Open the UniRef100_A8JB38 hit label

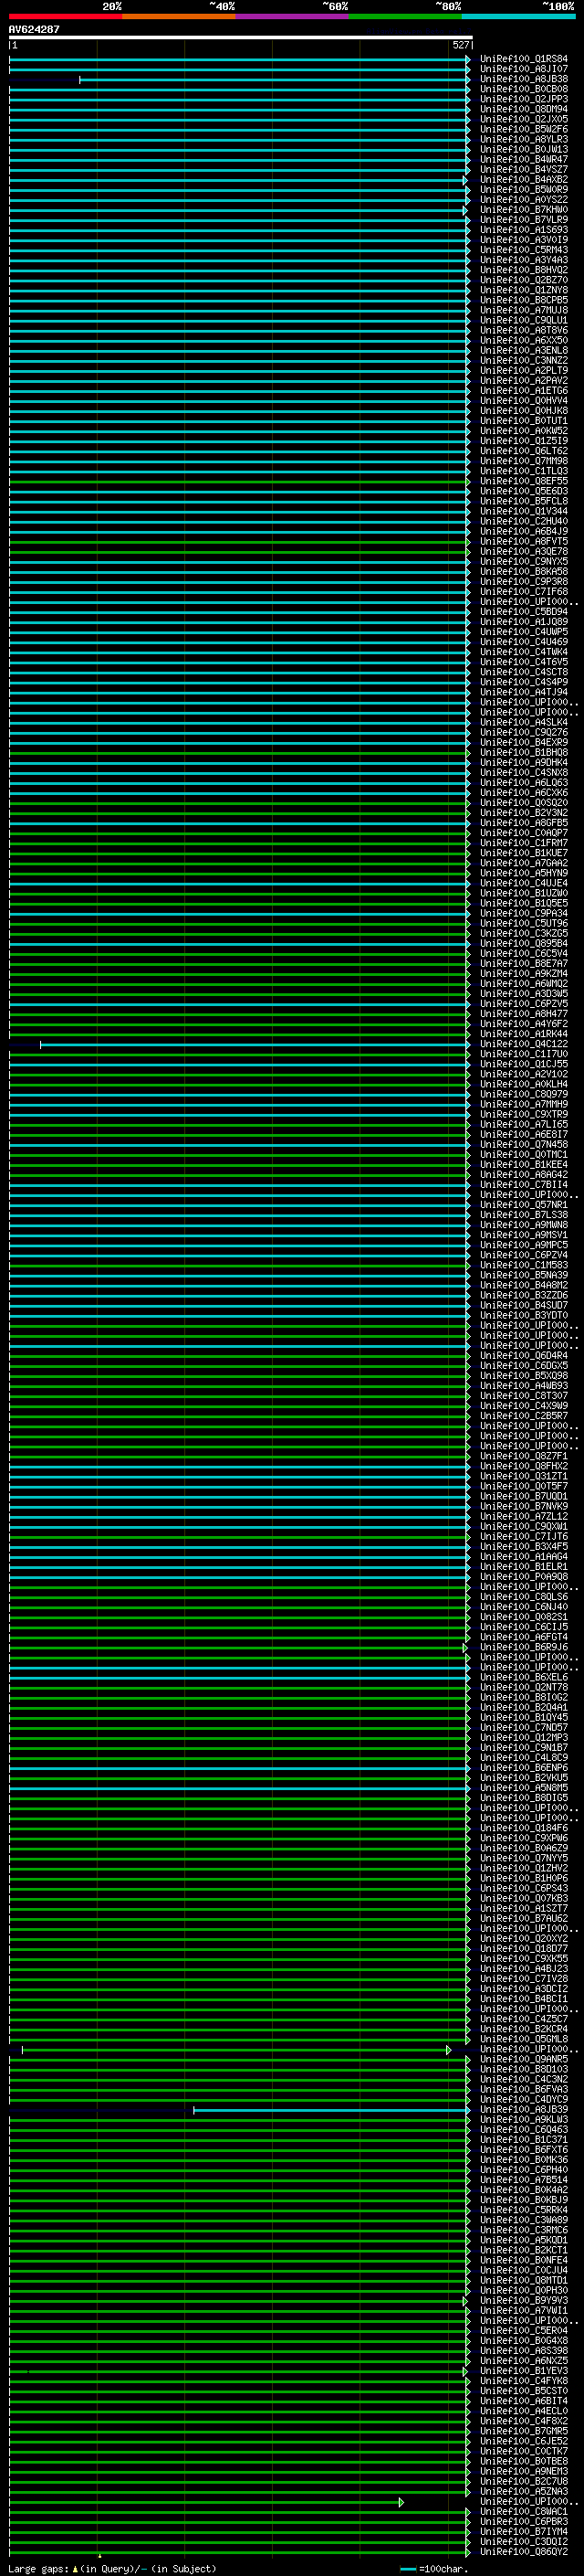pyautogui.click(x=523, y=79)
